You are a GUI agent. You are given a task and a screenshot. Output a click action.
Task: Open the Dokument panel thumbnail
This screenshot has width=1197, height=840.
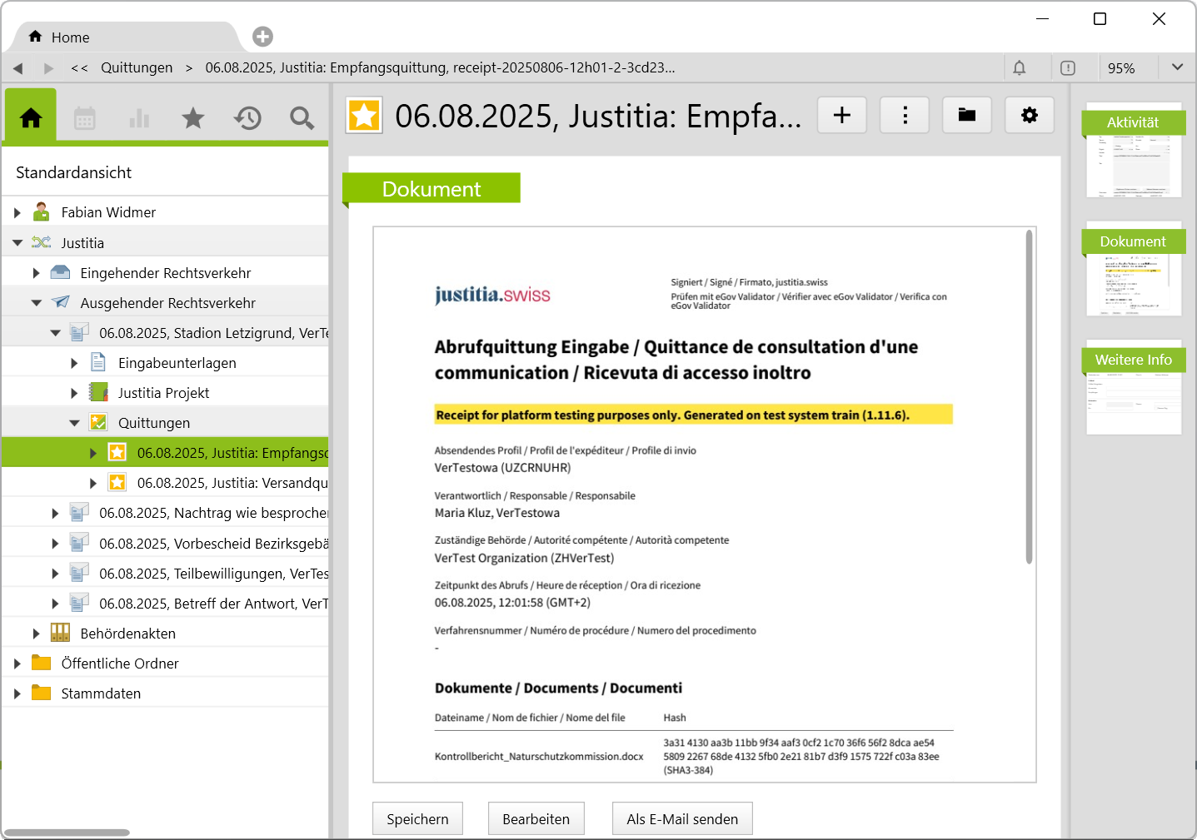1134,269
